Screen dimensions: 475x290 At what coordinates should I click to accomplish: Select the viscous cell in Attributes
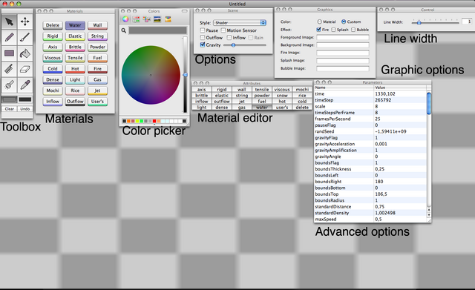[282, 90]
